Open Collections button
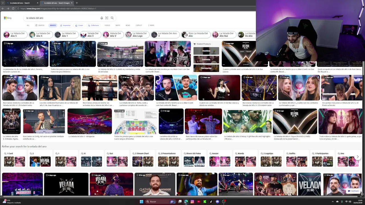365x205 pixels. [x=93, y=25]
